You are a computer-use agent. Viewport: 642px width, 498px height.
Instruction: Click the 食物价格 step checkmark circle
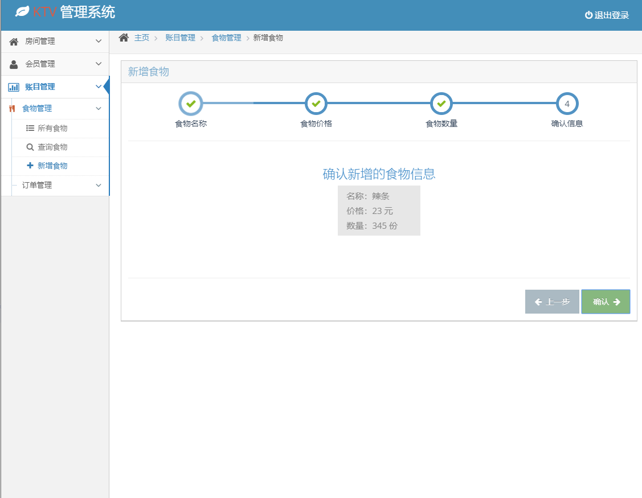point(316,104)
